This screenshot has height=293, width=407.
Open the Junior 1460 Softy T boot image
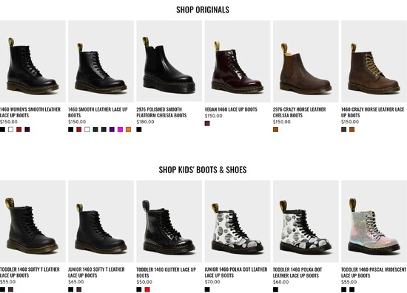pyautogui.click(x=101, y=221)
